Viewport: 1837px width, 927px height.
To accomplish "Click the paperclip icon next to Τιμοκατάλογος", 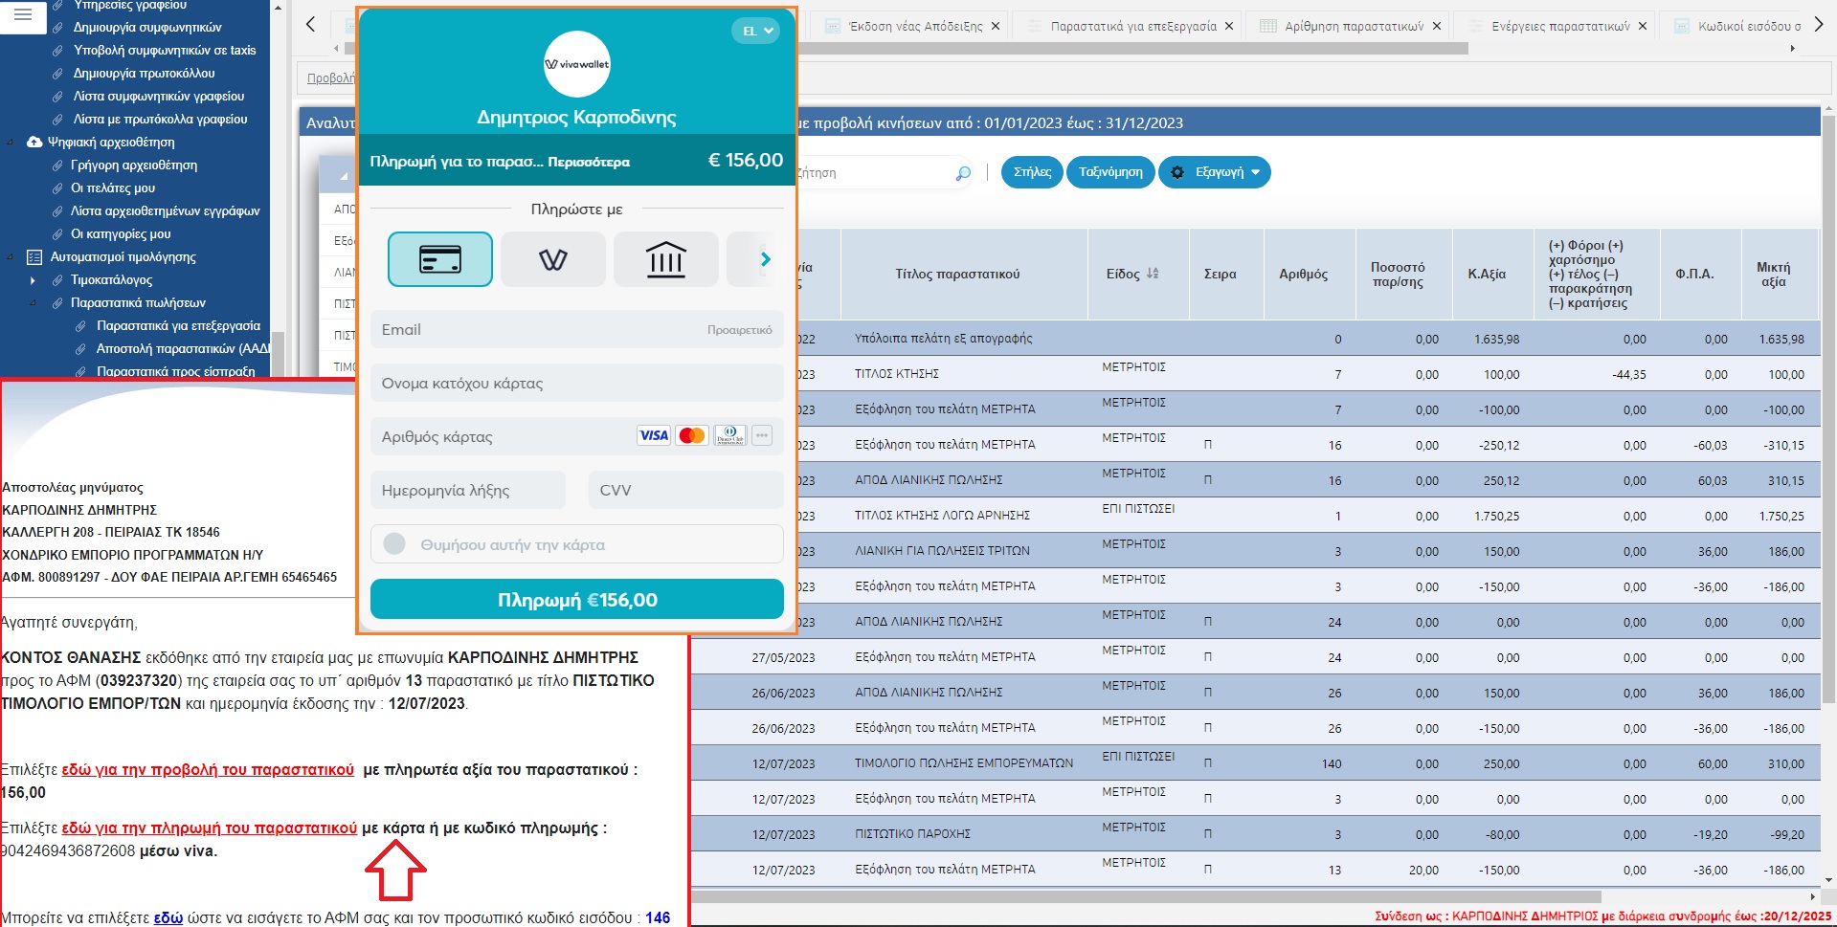I will tap(57, 279).
